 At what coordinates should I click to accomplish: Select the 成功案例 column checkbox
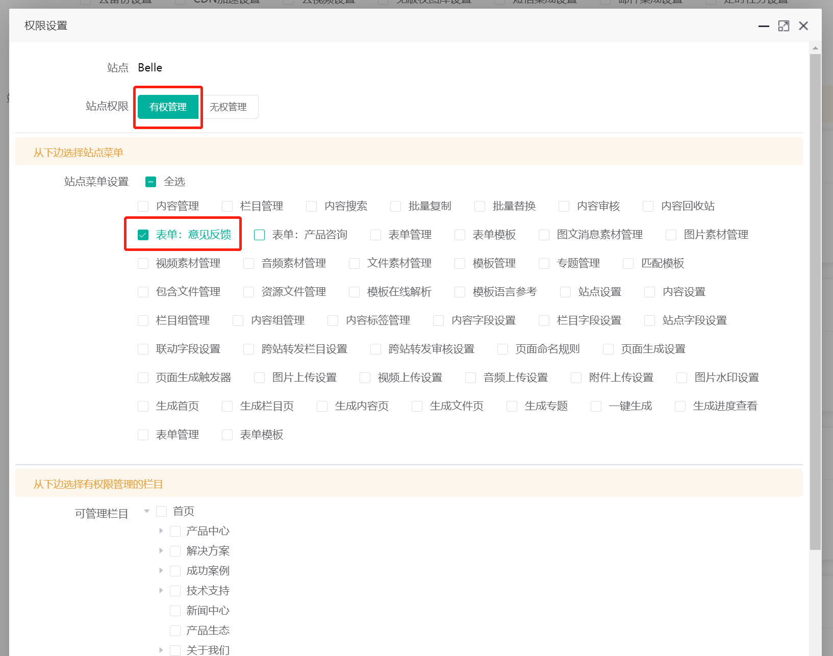coord(175,571)
